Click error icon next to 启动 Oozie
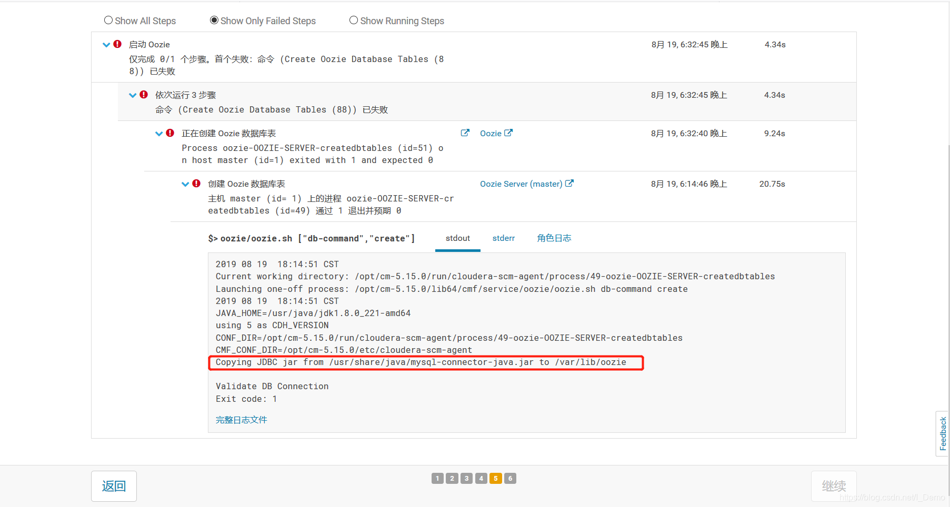Viewport: 950px width, 507px height. pyautogui.click(x=117, y=44)
